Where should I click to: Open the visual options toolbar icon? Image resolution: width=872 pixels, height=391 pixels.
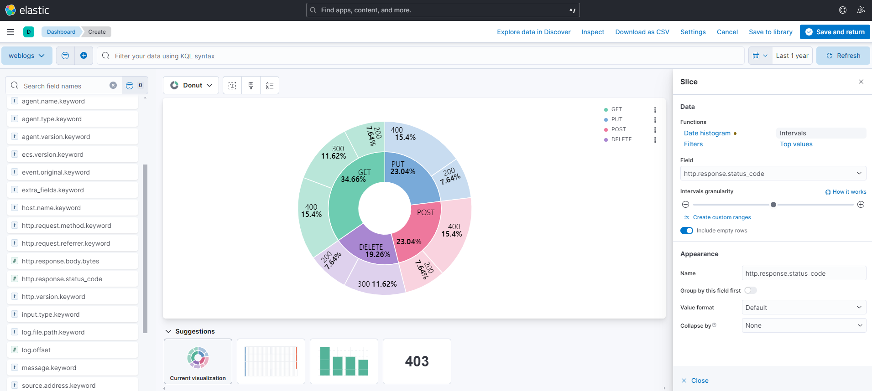pyautogui.click(x=232, y=85)
